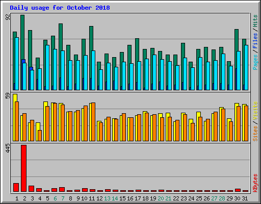This screenshot has width=261, height=204.
Task: Click the yellow Visits legend label
Action: click(255, 111)
